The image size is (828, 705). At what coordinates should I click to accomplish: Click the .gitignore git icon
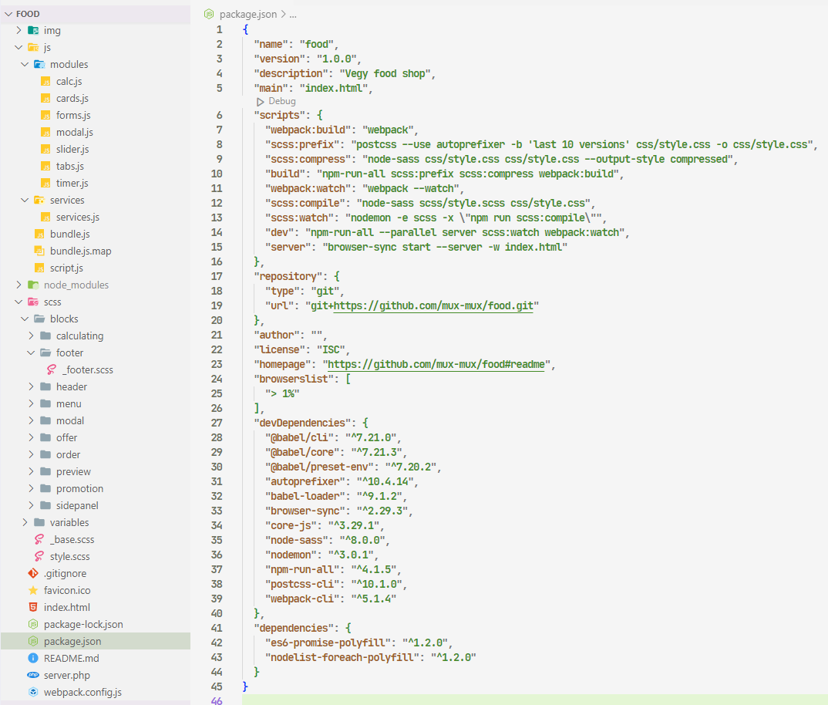33,573
